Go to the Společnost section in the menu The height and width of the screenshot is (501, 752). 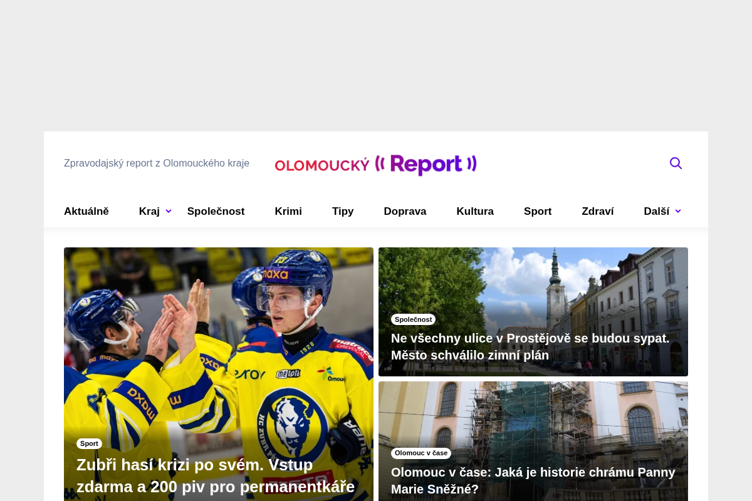[216, 211]
